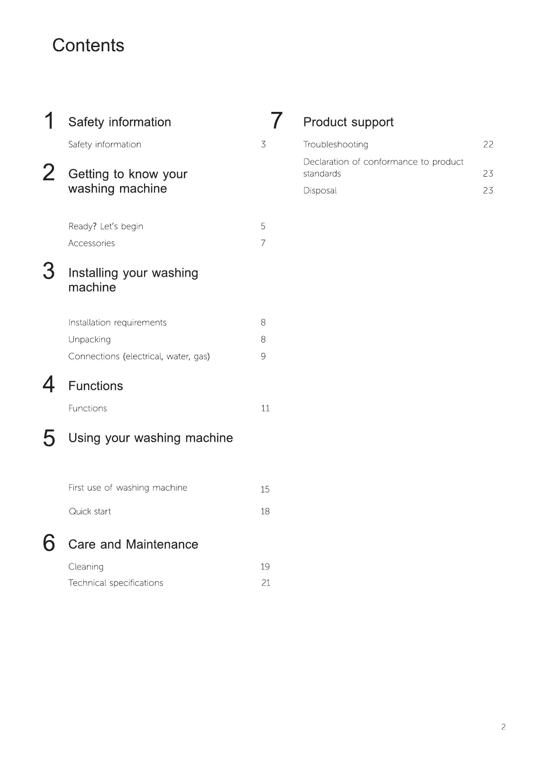Click the Product support chapter heading
This screenshot has width=539, height=762.
(x=348, y=122)
